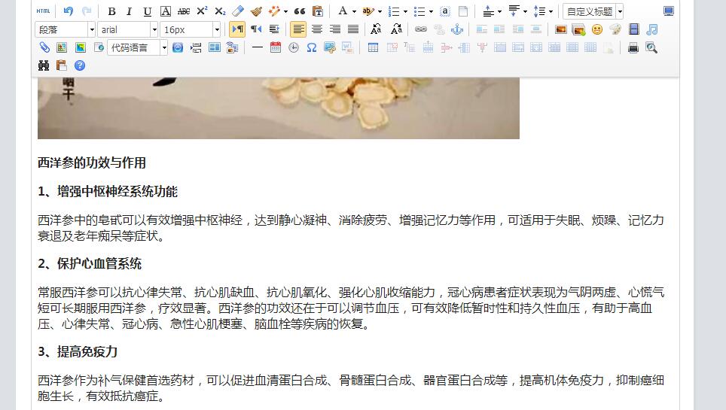Viewport: 726px width, 410px height.
Task: Apply superscript formatting
Action: pyautogui.click(x=202, y=11)
